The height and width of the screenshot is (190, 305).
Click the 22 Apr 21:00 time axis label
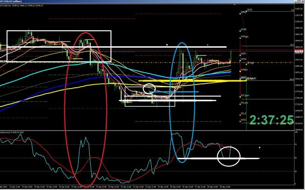point(139,187)
